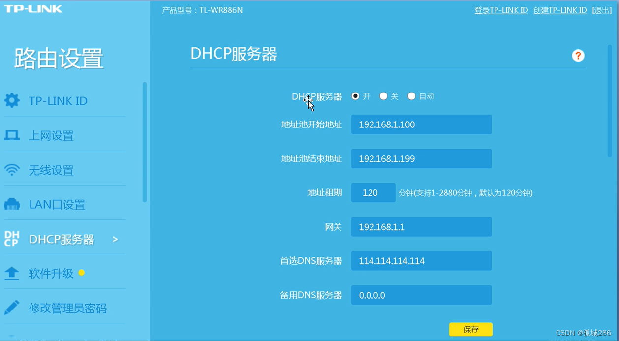Image resolution: width=619 pixels, height=341 pixels.
Task: Click the 地址池开始地址 input field
Action: (x=421, y=124)
